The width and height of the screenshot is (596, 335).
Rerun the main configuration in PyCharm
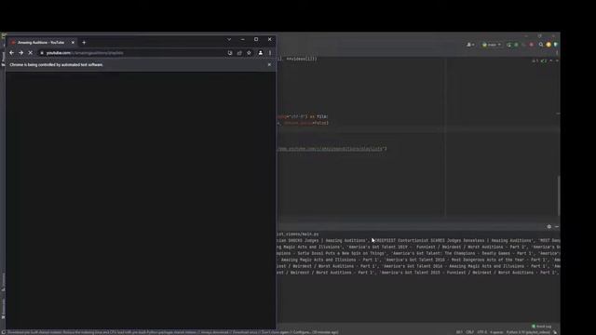pos(509,45)
